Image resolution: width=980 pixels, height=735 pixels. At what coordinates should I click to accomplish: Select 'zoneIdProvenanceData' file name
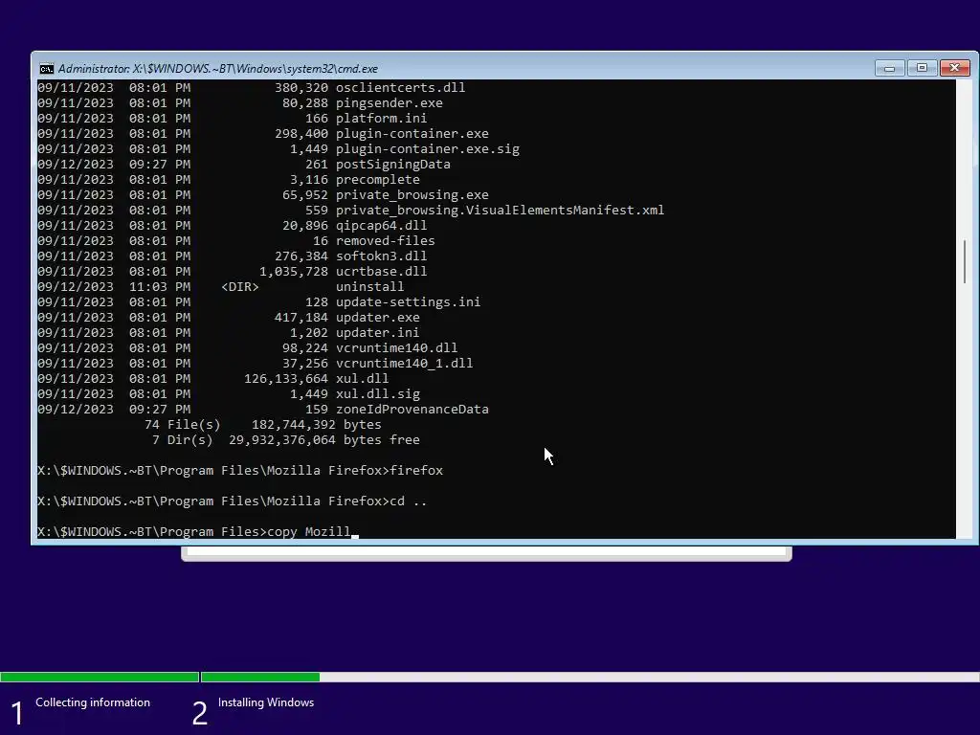tap(412, 410)
